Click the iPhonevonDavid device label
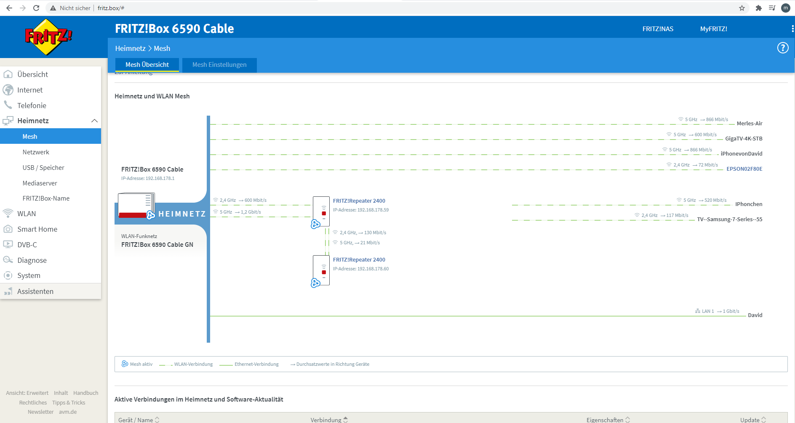Viewport: 795px width, 423px height. [x=741, y=153]
